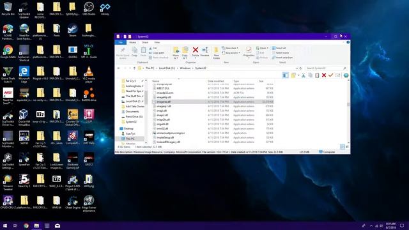Toggle the pane layout icon in the extra toolbar
This screenshot has height=230, width=409.
tap(286, 75)
